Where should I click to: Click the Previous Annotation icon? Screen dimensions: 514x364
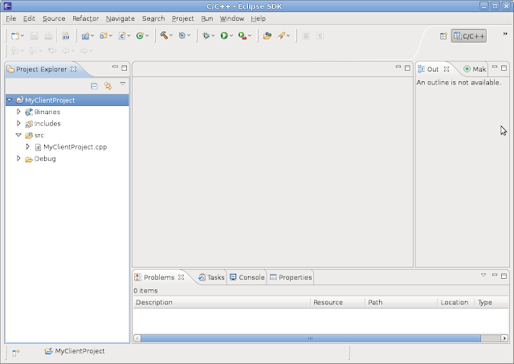coord(32,51)
